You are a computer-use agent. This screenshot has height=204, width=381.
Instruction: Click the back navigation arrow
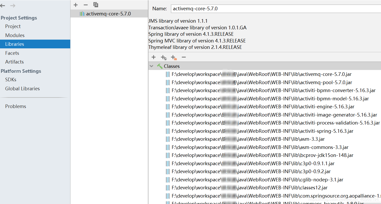(3, 6)
